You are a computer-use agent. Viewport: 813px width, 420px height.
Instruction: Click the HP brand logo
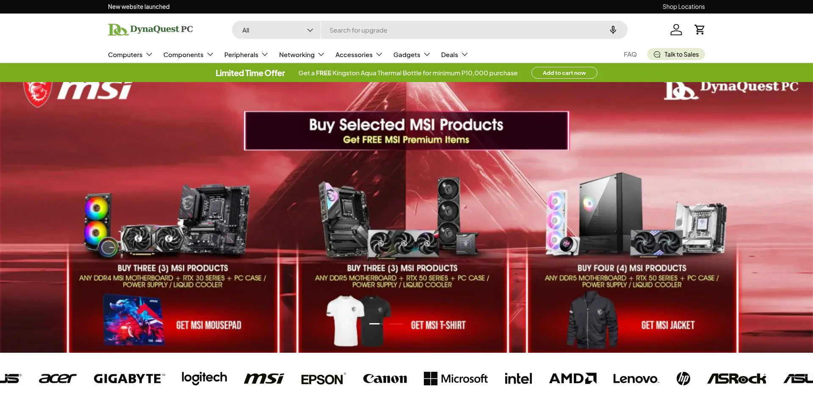point(683,378)
